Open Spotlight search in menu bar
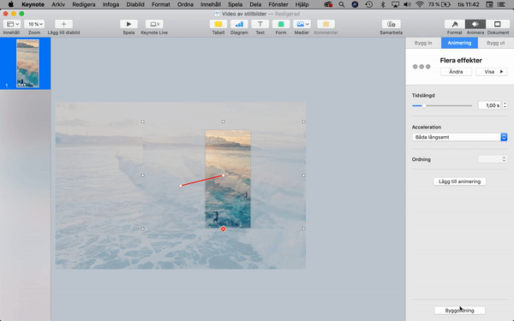The image size is (514, 321). pyautogui.click(x=342, y=4)
